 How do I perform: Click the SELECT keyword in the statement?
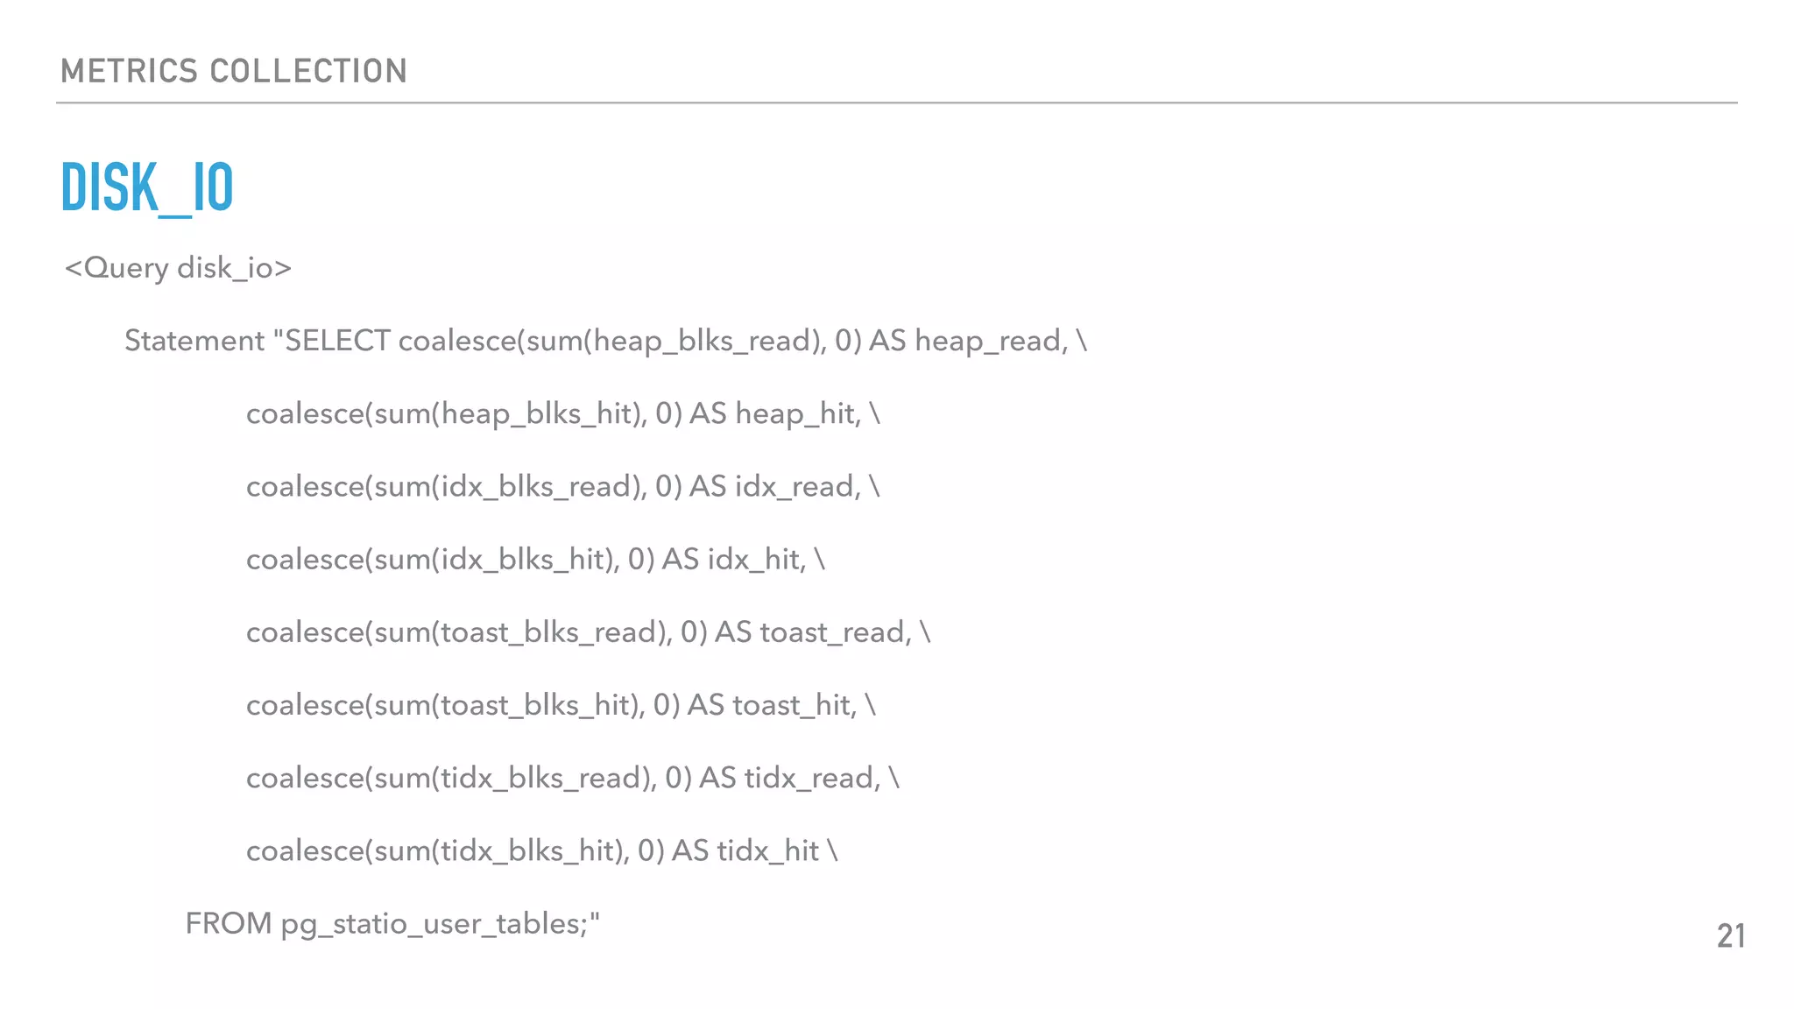pos(337,341)
